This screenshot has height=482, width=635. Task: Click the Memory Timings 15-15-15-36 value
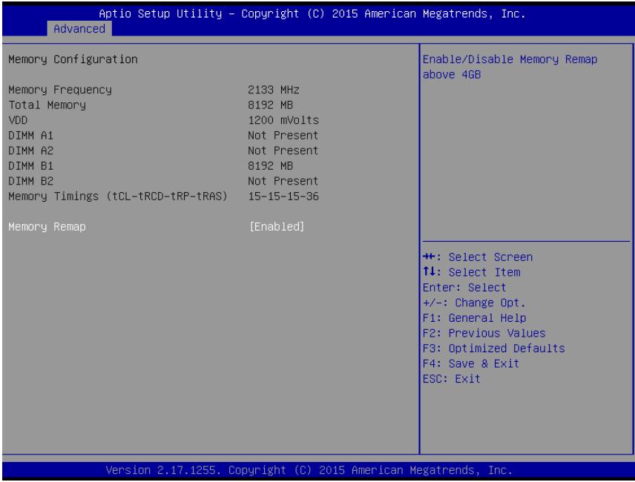[x=283, y=197]
